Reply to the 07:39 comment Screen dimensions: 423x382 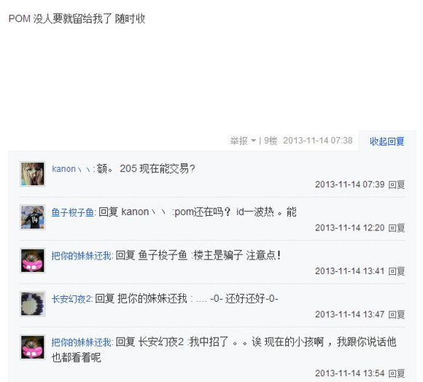click(x=396, y=184)
